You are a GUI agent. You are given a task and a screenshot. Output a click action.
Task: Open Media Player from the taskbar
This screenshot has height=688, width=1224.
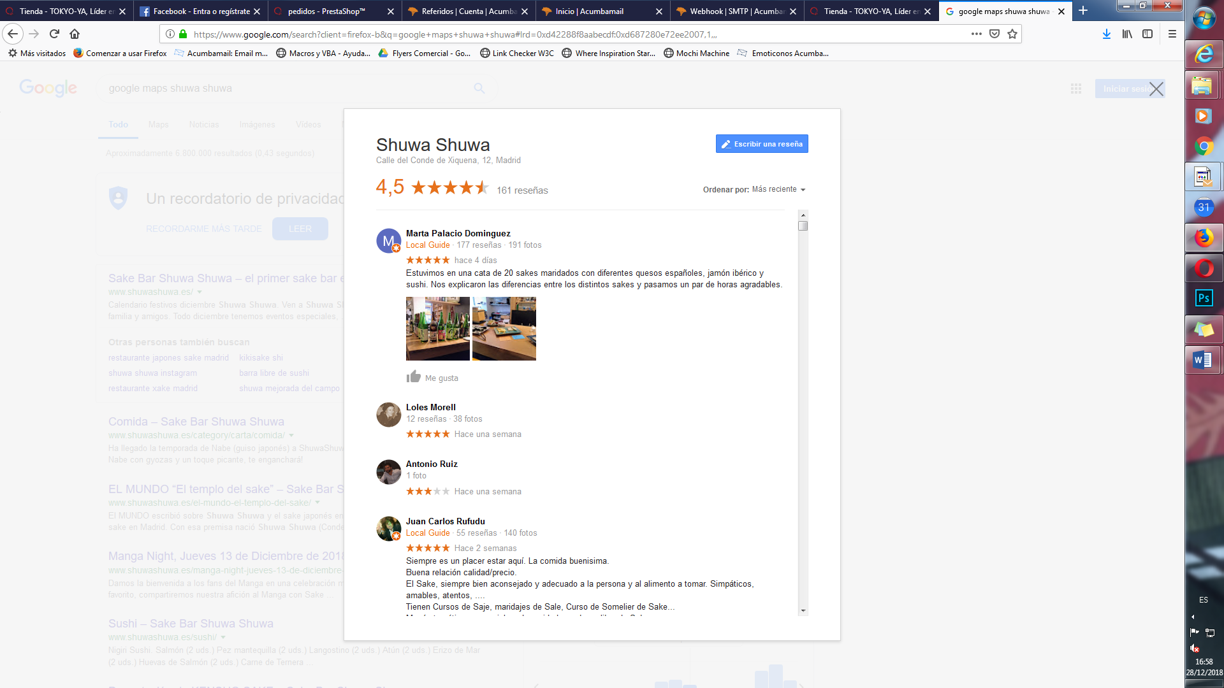(x=1204, y=116)
